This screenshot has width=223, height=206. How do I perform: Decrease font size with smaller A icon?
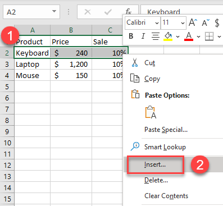[x=206, y=22]
